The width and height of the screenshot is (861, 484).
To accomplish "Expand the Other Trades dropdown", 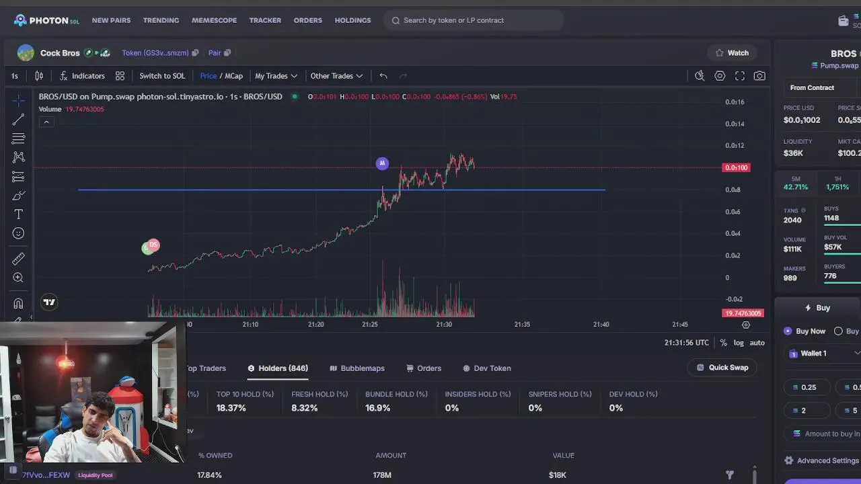I will (336, 76).
